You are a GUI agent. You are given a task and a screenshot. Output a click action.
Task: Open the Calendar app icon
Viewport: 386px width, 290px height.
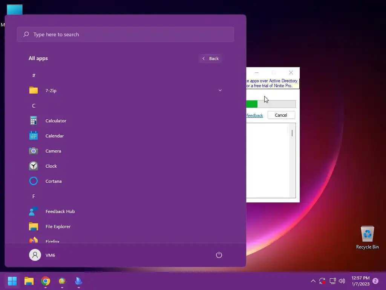[x=34, y=136]
